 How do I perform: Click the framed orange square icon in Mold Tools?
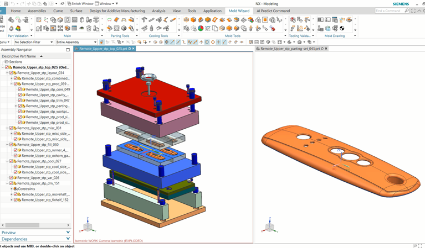(x=265, y=20)
